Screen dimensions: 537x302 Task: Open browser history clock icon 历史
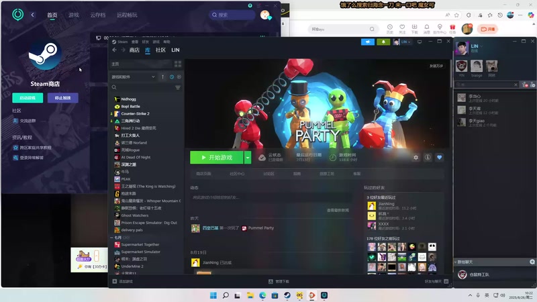click(390, 29)
